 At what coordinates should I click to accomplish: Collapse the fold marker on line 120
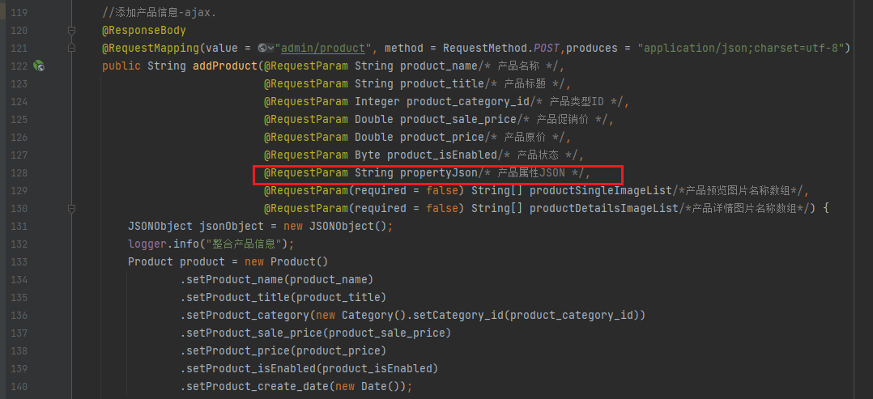[71, 31]
